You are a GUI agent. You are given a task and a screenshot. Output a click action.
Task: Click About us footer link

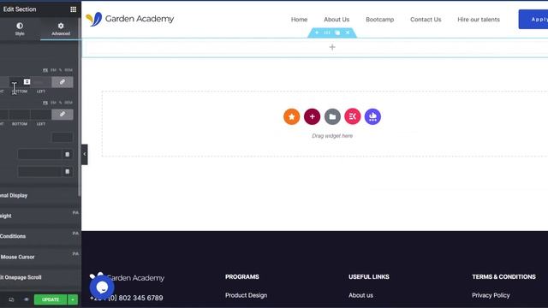point(360,295)
